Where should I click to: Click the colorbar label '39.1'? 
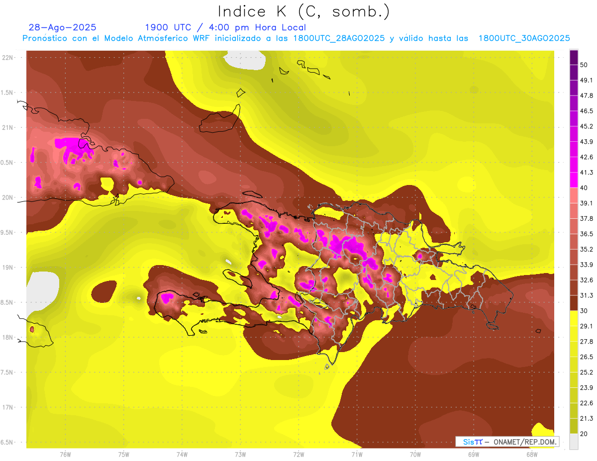pyautogui.click(x=586, y=203)
